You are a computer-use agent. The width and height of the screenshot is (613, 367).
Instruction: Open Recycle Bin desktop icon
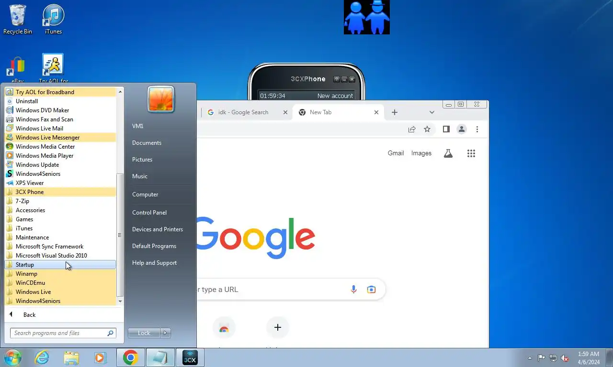18,19
